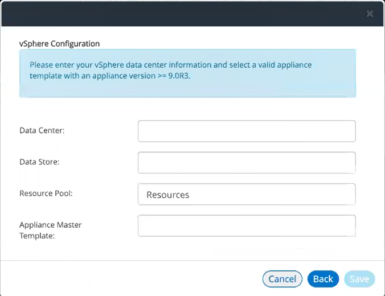Click 'select a valid appliance' banner text

271,65
